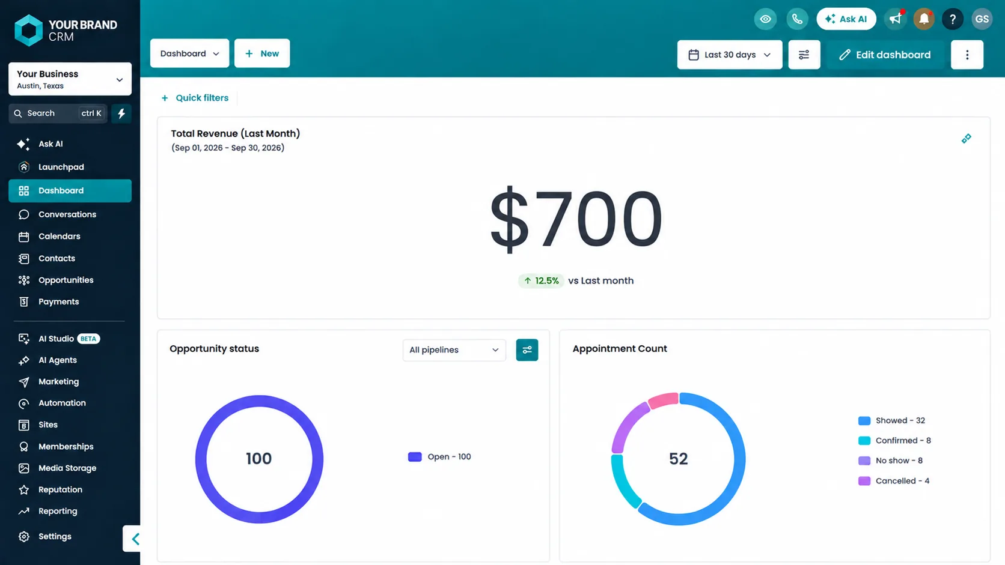
Task: Click the BETA badge next to AI Studio
Action: click(88, 339)
